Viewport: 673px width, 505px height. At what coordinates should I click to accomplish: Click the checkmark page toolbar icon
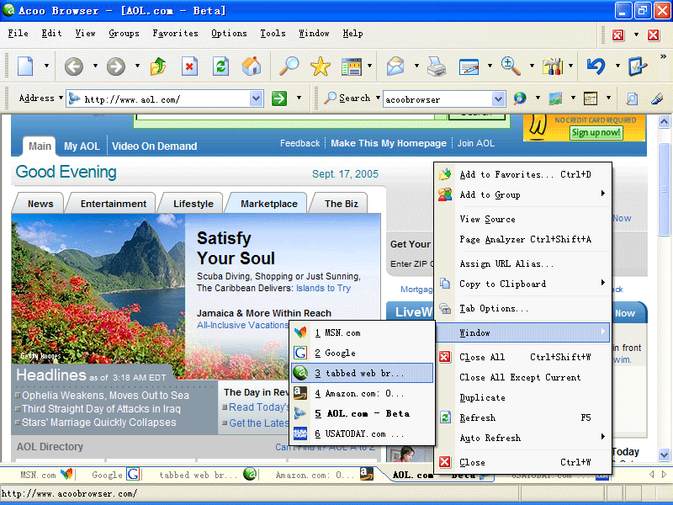(638, 66)
